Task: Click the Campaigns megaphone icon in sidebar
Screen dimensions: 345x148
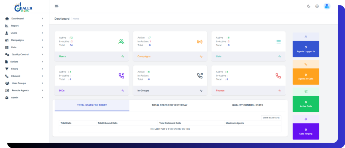Action: 7,40
